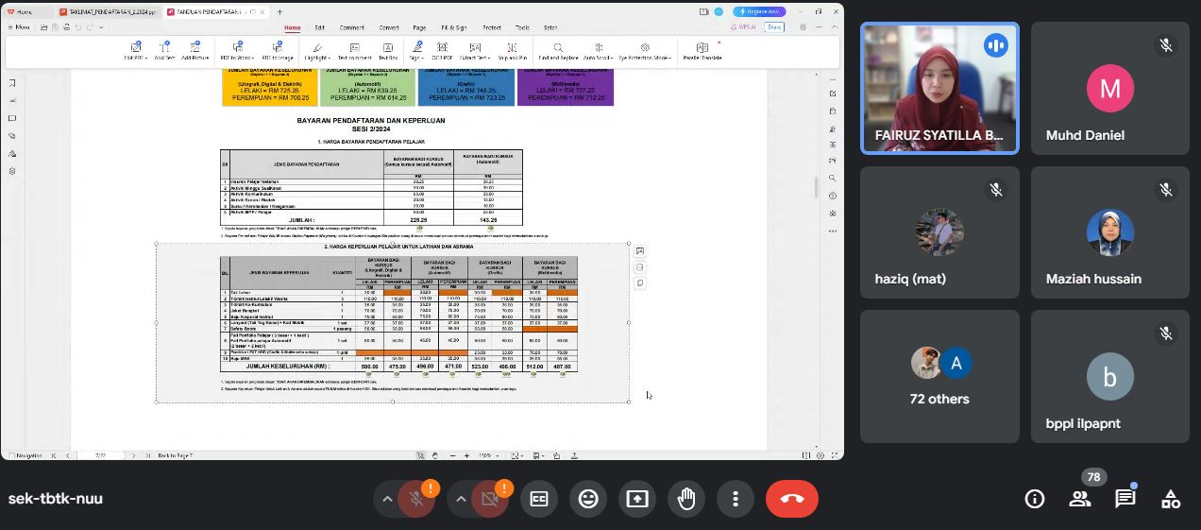Expand the microphone audio settings arrow
Viewport: 1201px width, 530px height.
click(386, 499)
